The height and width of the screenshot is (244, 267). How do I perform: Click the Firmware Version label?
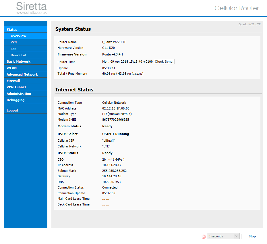point(72,54)
